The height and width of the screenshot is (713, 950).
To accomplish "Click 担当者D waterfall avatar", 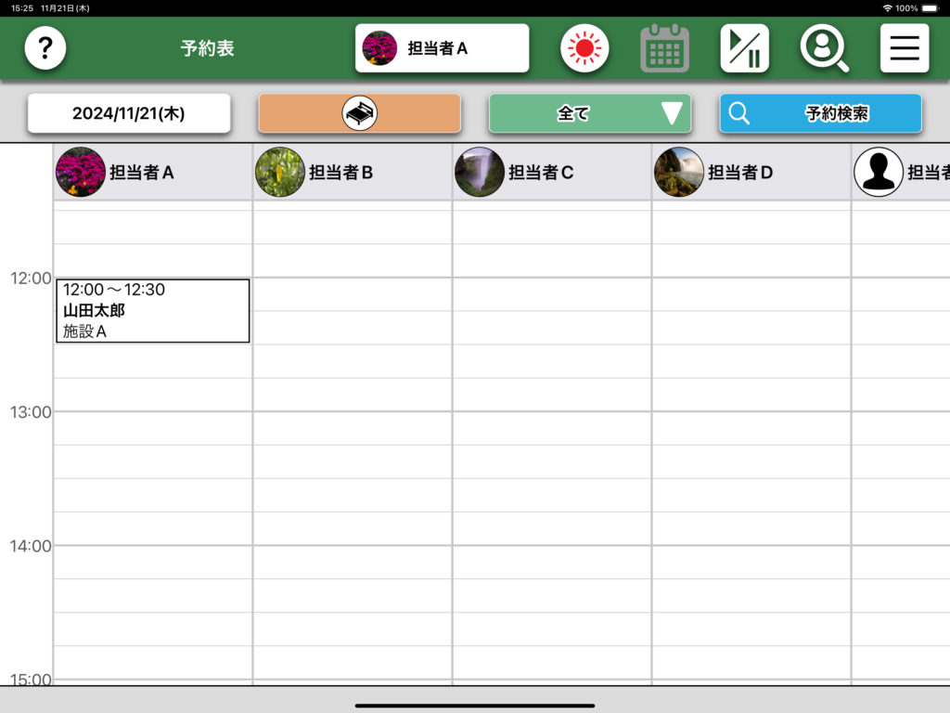I will point(678,172).
